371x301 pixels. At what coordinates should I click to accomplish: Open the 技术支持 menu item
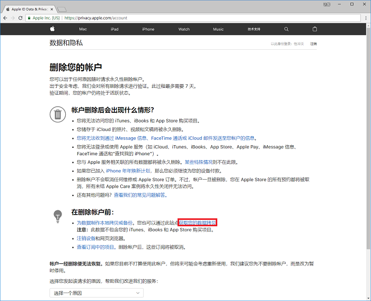[x=254, y=29]
